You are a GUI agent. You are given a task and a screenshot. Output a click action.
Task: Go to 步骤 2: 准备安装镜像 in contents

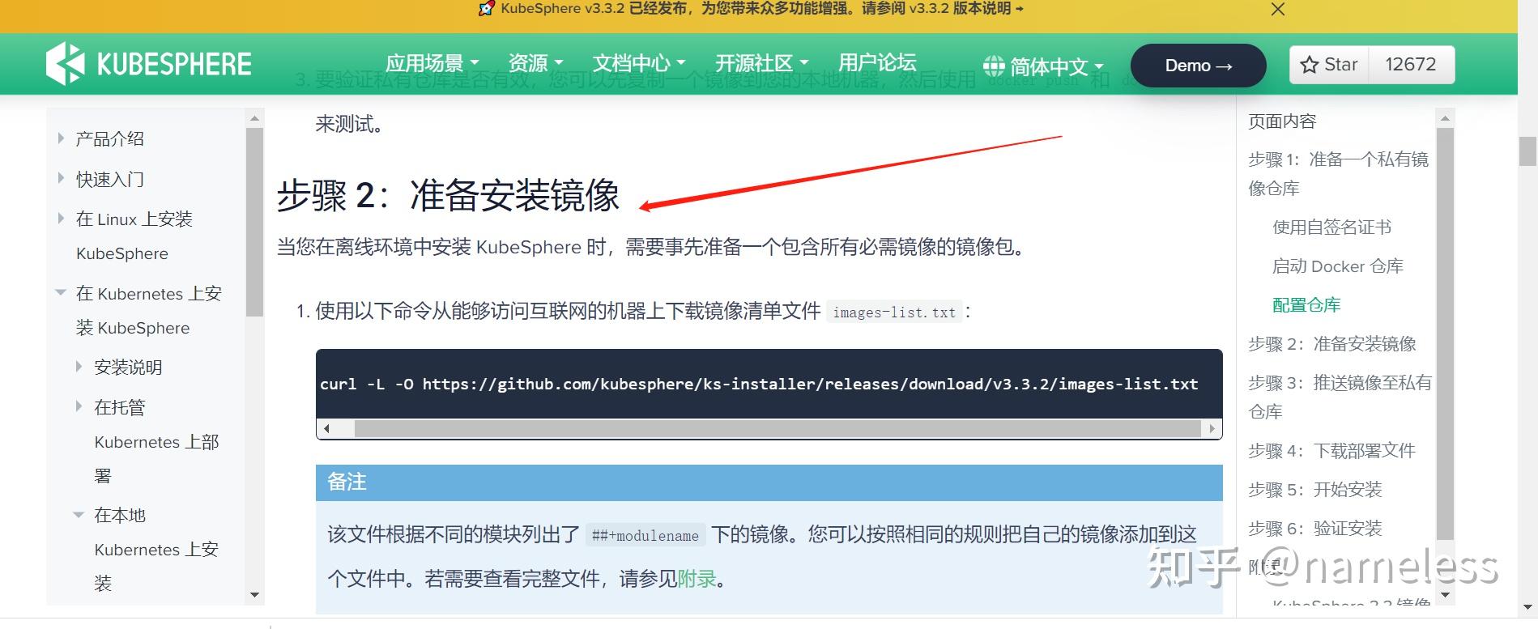[1332, 344]
